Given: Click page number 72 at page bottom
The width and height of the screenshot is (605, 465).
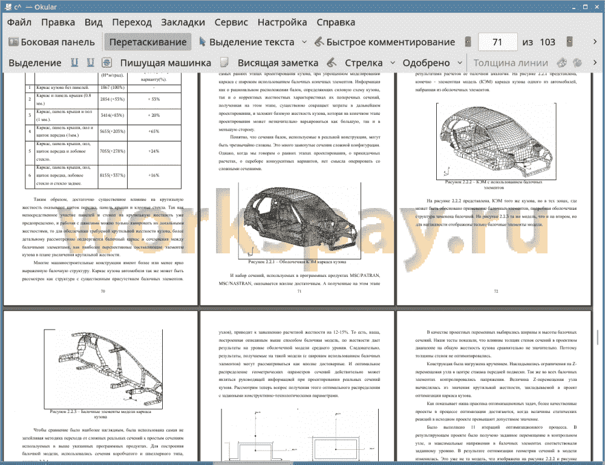Looking at the screenshot, I should [496, 291].
